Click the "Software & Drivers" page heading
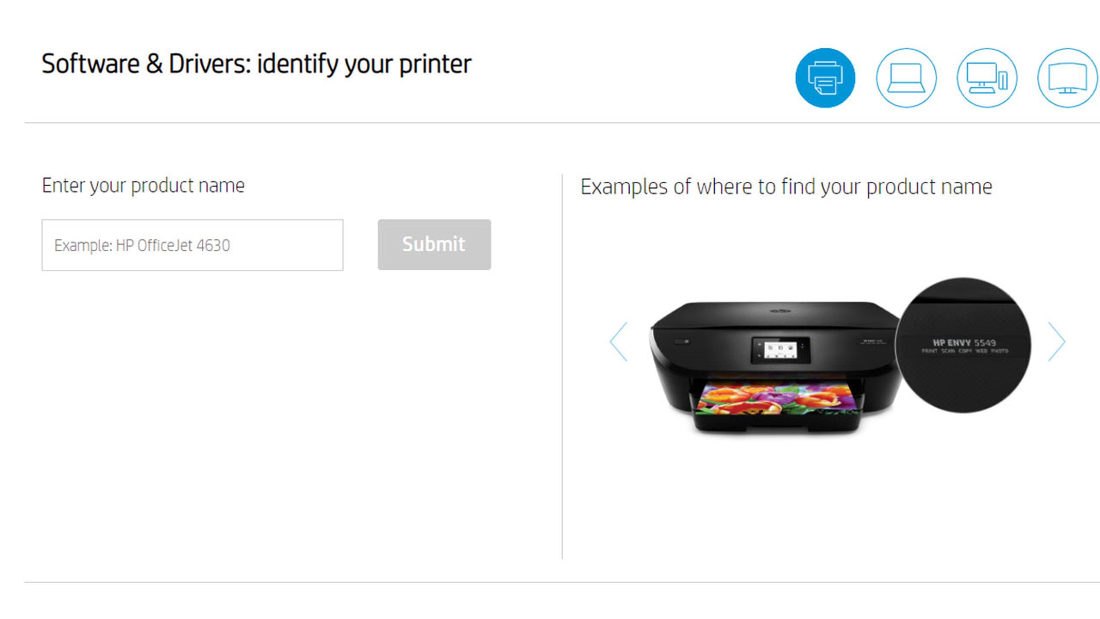1100x619 pixels. (256, 64)
